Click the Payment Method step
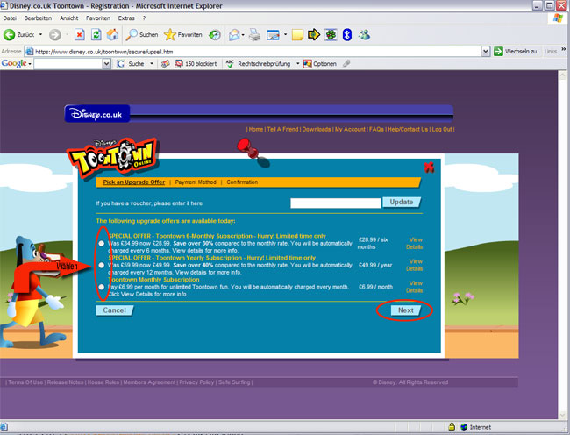The height and width of the screenshot is (435, 570). click(196, 182)
